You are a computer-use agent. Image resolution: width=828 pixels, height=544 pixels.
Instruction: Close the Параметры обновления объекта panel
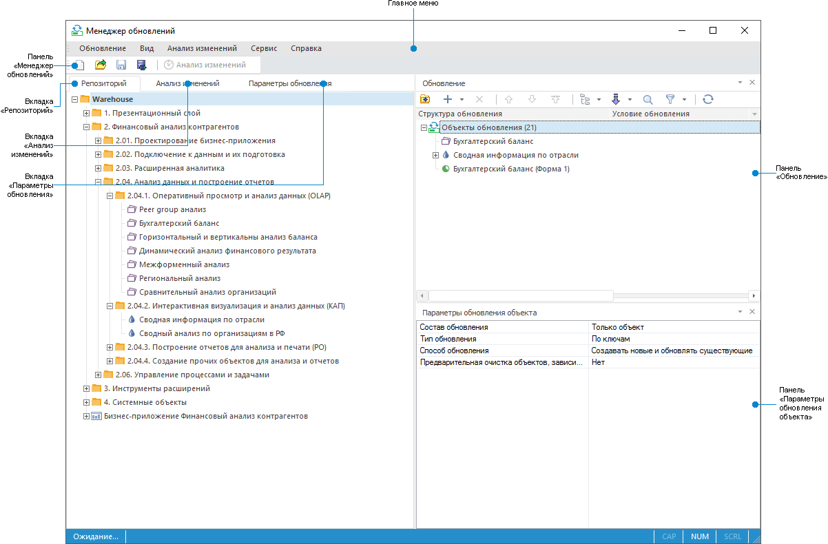tap(752, 312)
